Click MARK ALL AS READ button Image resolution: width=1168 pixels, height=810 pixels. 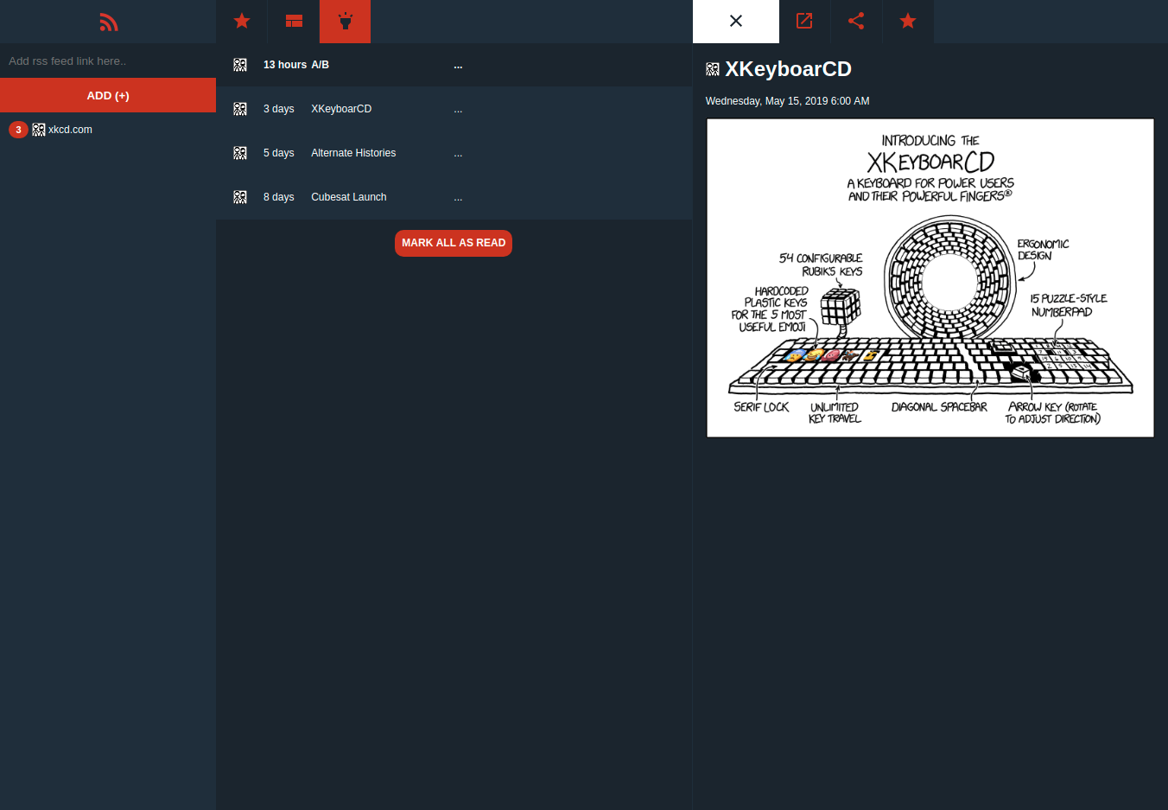click(454, 243)
